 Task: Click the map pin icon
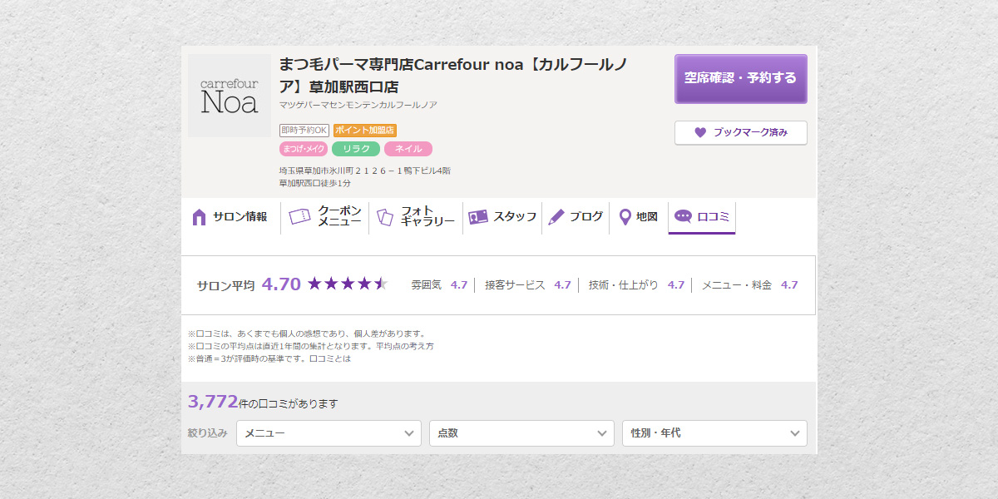625,217
